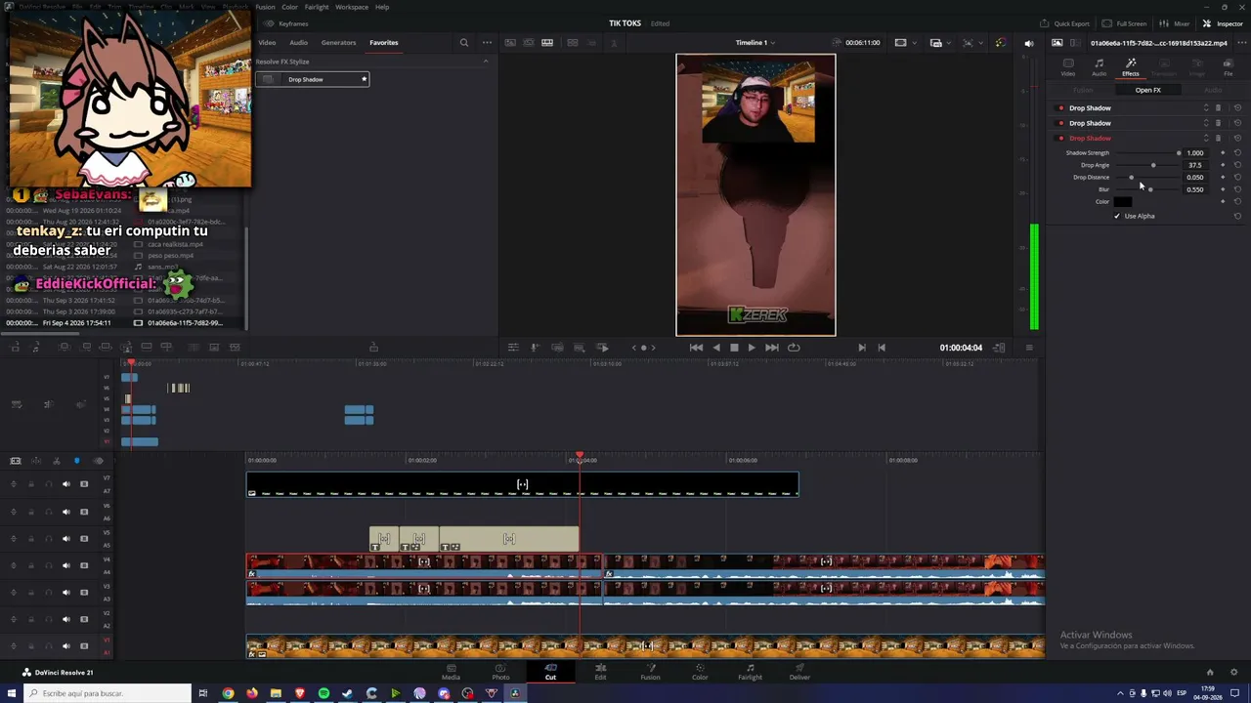Mute viewer audio with speaker icon
The image size is (1251, 703).
click(1028, 43)
